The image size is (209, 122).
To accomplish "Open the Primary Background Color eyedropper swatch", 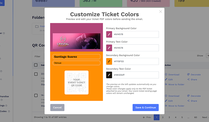I will (x=109, y=34).
